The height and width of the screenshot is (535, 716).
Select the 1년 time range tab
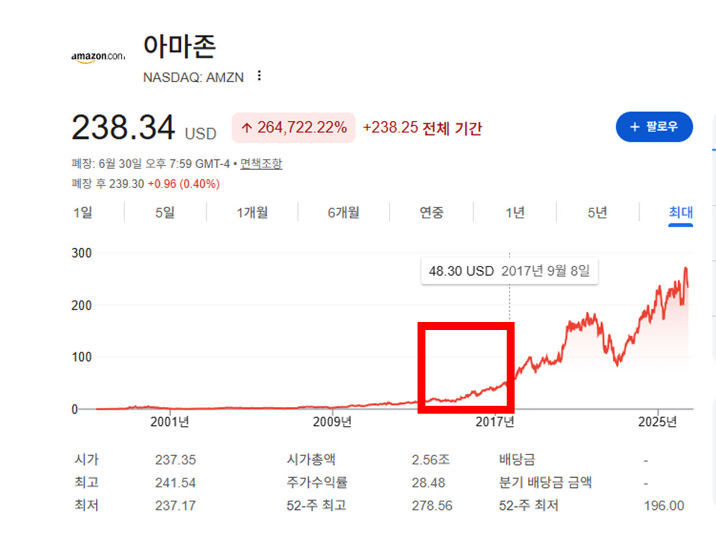(515, 212)
